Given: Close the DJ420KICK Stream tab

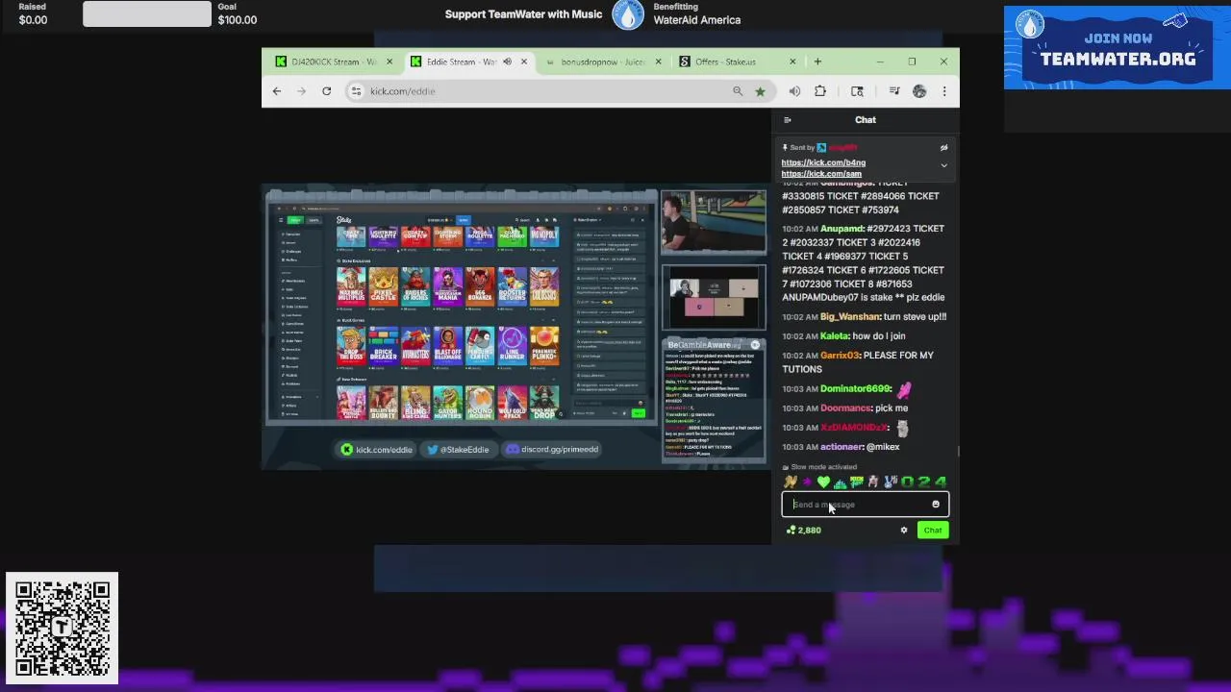Looking at the screenshot, I should pyautogui.click(x=389, y=62).
